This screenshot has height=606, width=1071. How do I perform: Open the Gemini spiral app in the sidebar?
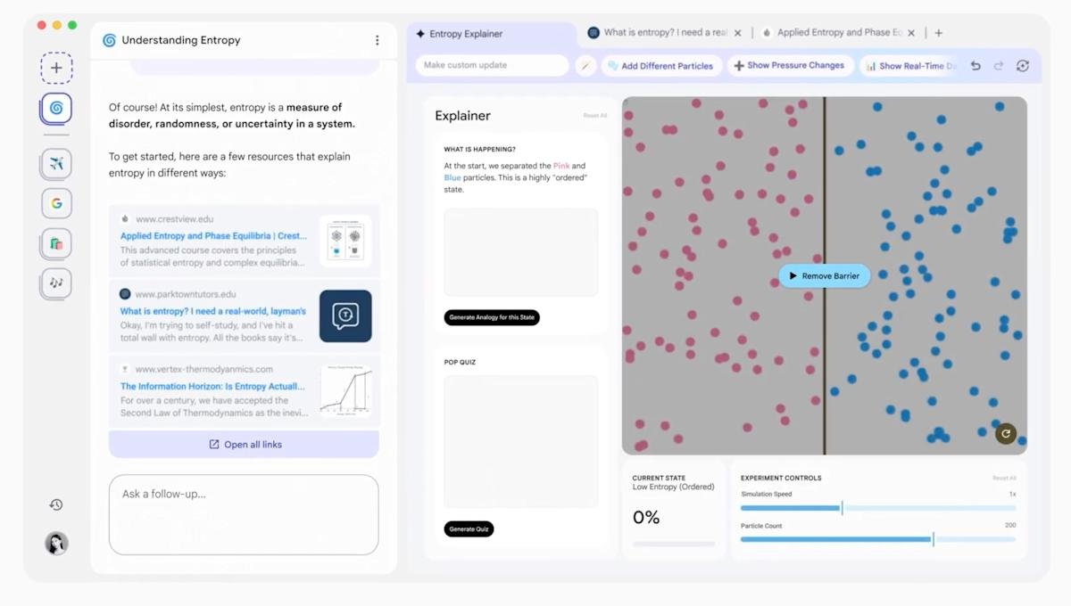click(x=55, y=108)
